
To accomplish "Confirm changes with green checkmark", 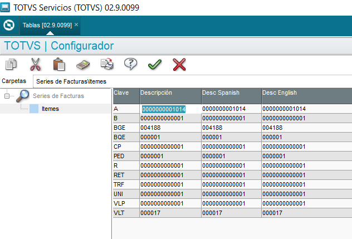I will (x=155, y=65).
